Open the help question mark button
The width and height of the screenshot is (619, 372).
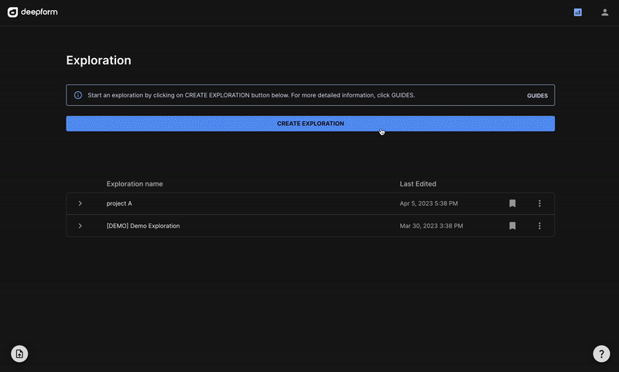coord(601,353)
